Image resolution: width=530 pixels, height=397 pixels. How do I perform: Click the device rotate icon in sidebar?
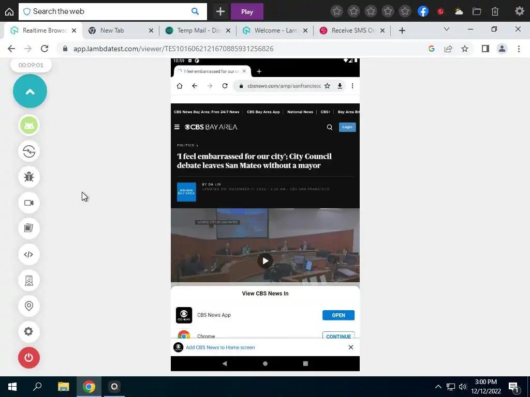tap(29, 280)
